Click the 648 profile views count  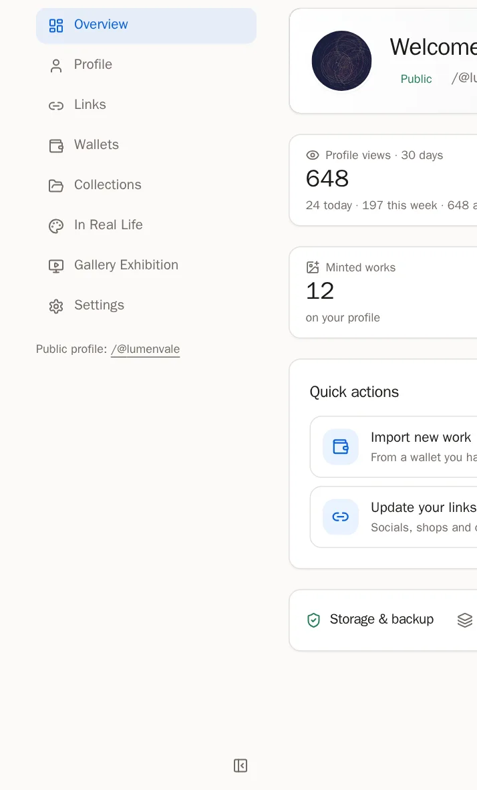[327, 178]
